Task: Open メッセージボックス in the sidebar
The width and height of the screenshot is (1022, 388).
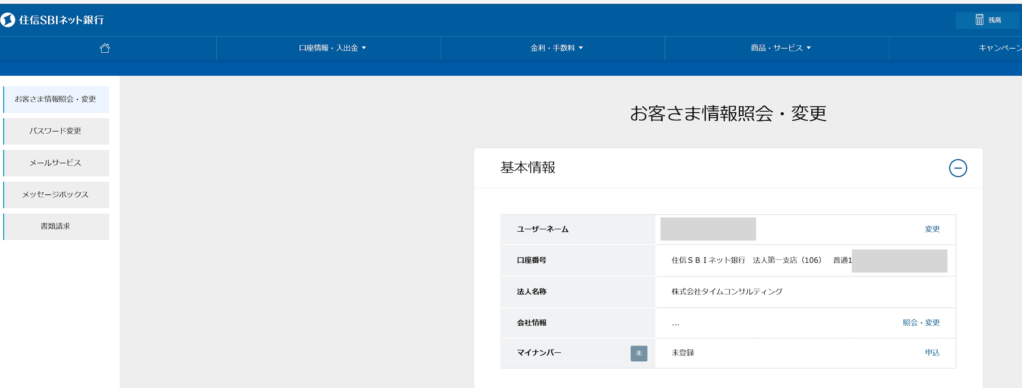Action: tap(56, 195)
